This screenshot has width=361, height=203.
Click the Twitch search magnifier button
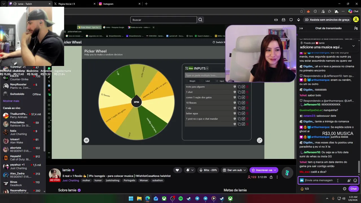200,20
